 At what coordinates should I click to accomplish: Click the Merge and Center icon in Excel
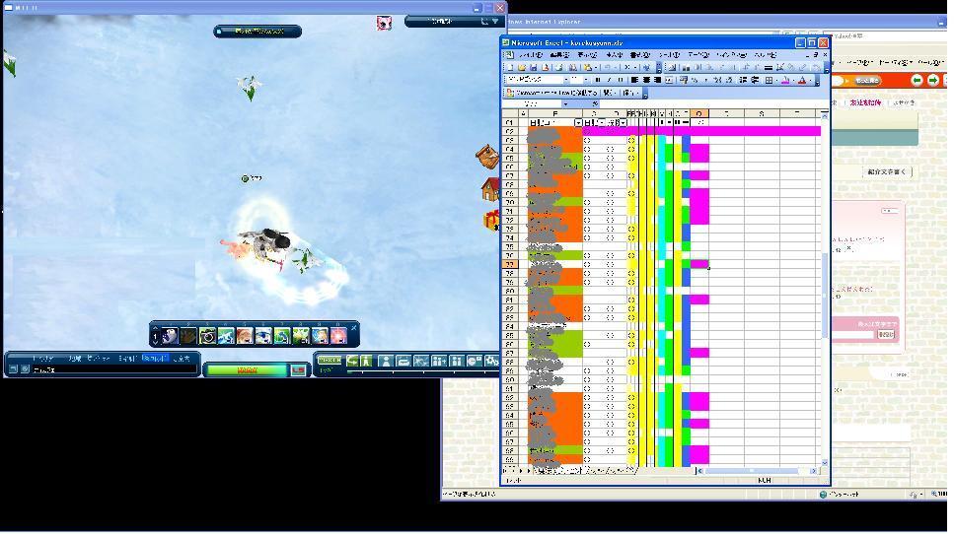tap(669, 80)
